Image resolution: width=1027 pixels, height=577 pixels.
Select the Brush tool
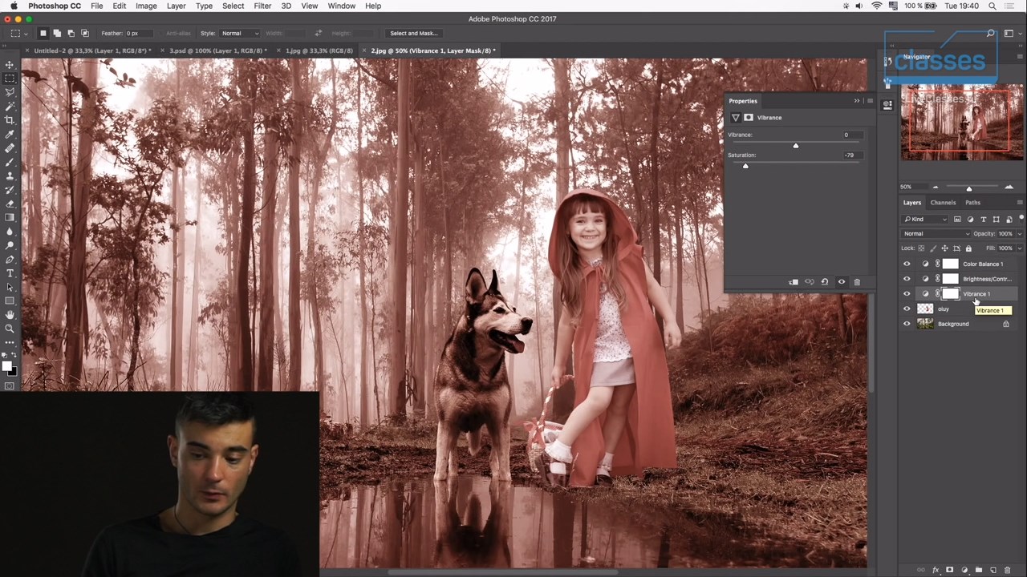tap(10, 162)
